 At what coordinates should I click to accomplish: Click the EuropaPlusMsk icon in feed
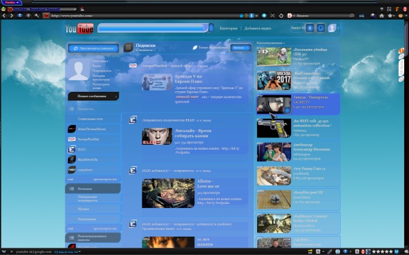point(133,65)
